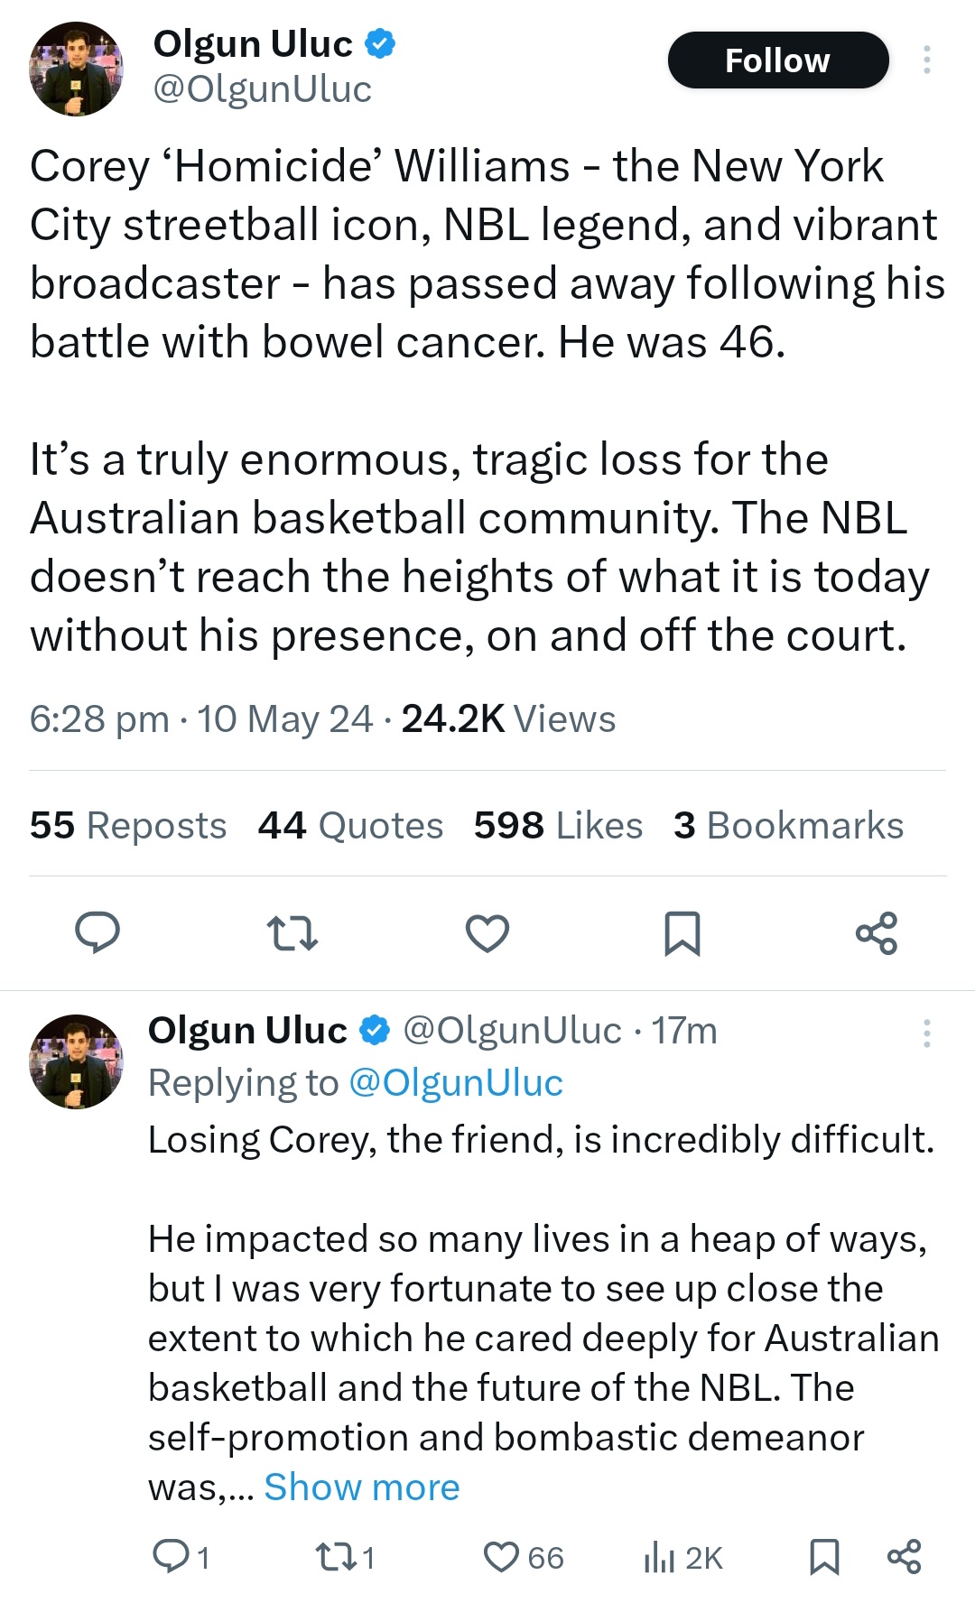Open the 598 Likes list
Viewport: 975px width, 1603px height.
pos(558,825)
